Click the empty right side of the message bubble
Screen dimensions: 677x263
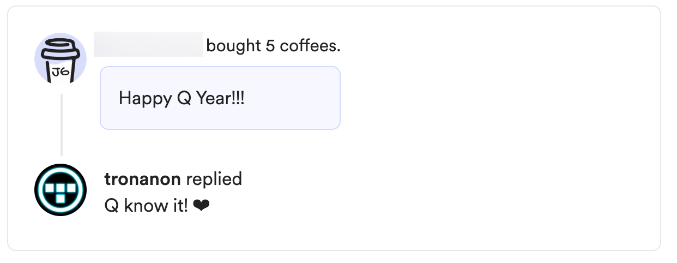coord(305,98)
